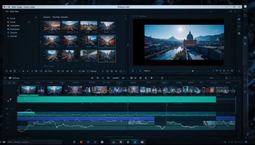
Task: Click the trash icon in the media toolbar
Action: [32, 71]
